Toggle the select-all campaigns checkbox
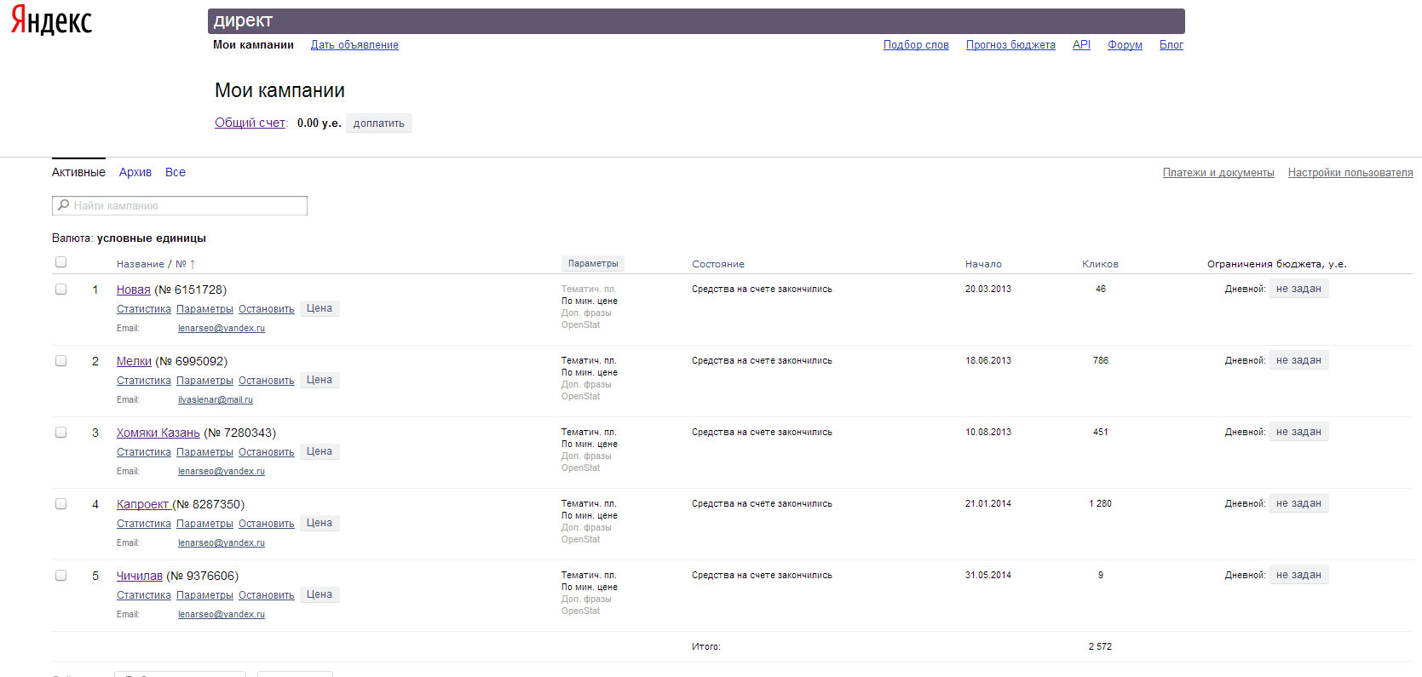Viewport: 1422px width, 677px height. [60, 262]
